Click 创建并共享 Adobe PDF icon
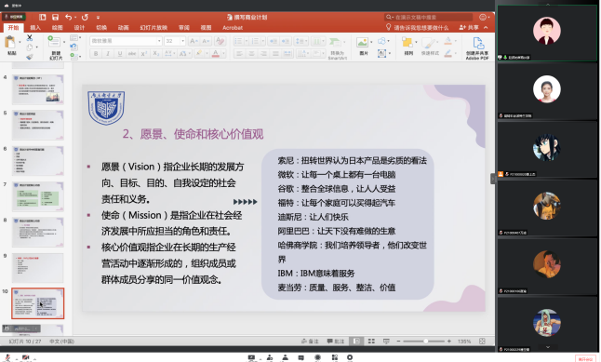This screenshot has width=601, height=362. click(477, 48)
